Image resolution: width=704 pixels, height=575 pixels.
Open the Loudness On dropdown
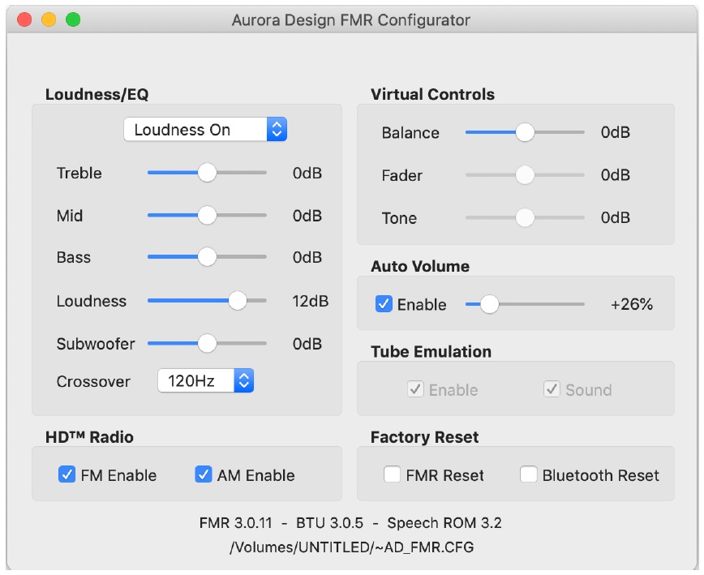tap(205, 130)
